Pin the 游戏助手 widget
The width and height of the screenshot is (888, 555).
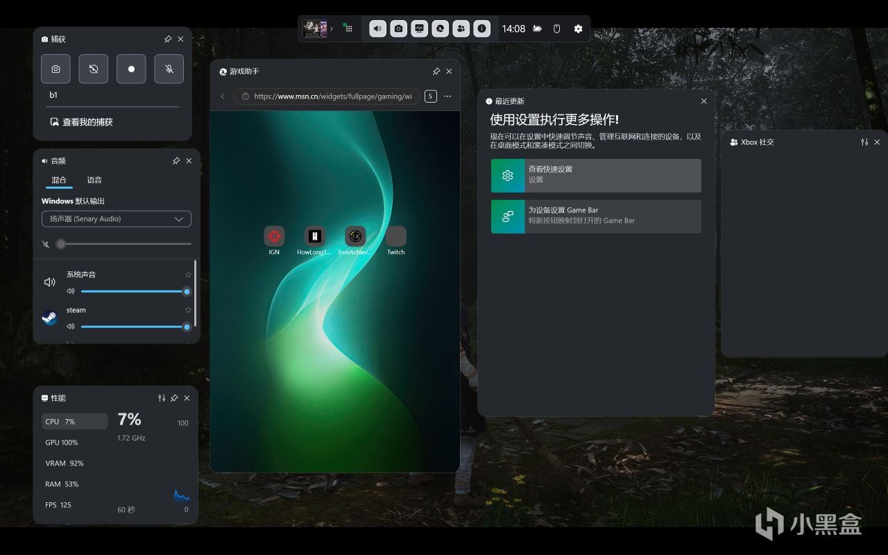436,71
